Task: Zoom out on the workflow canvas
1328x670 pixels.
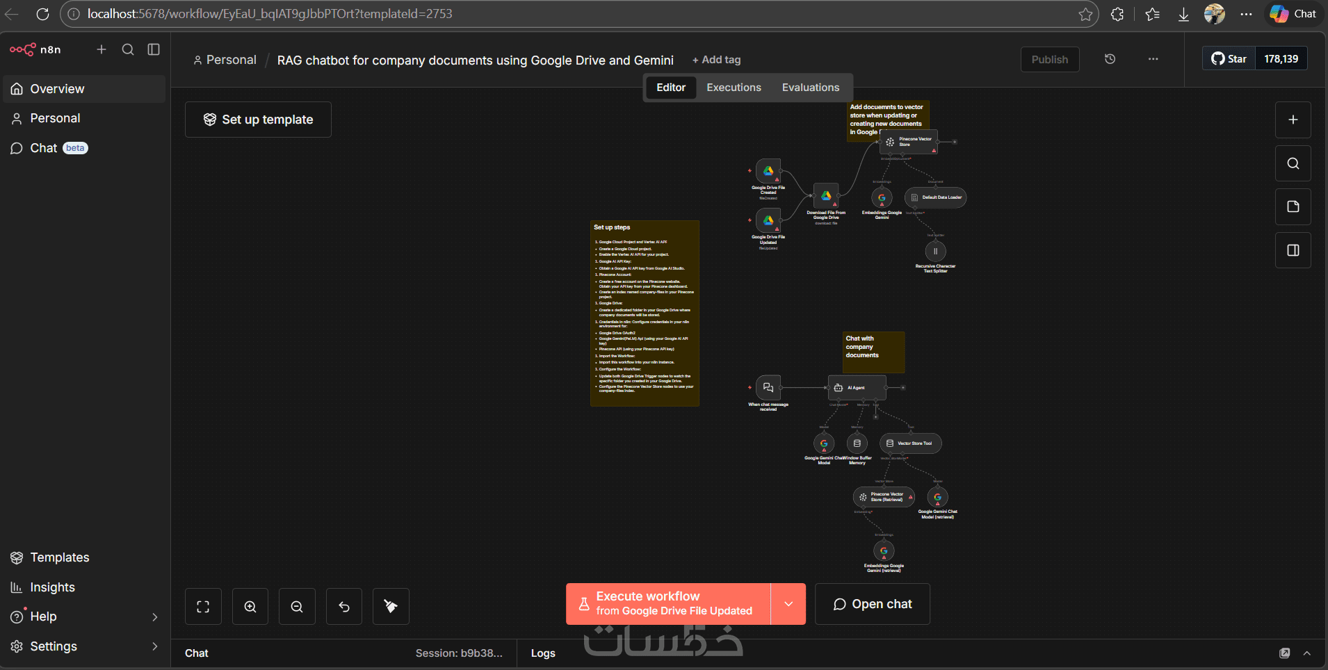Action: click(297, 607)
